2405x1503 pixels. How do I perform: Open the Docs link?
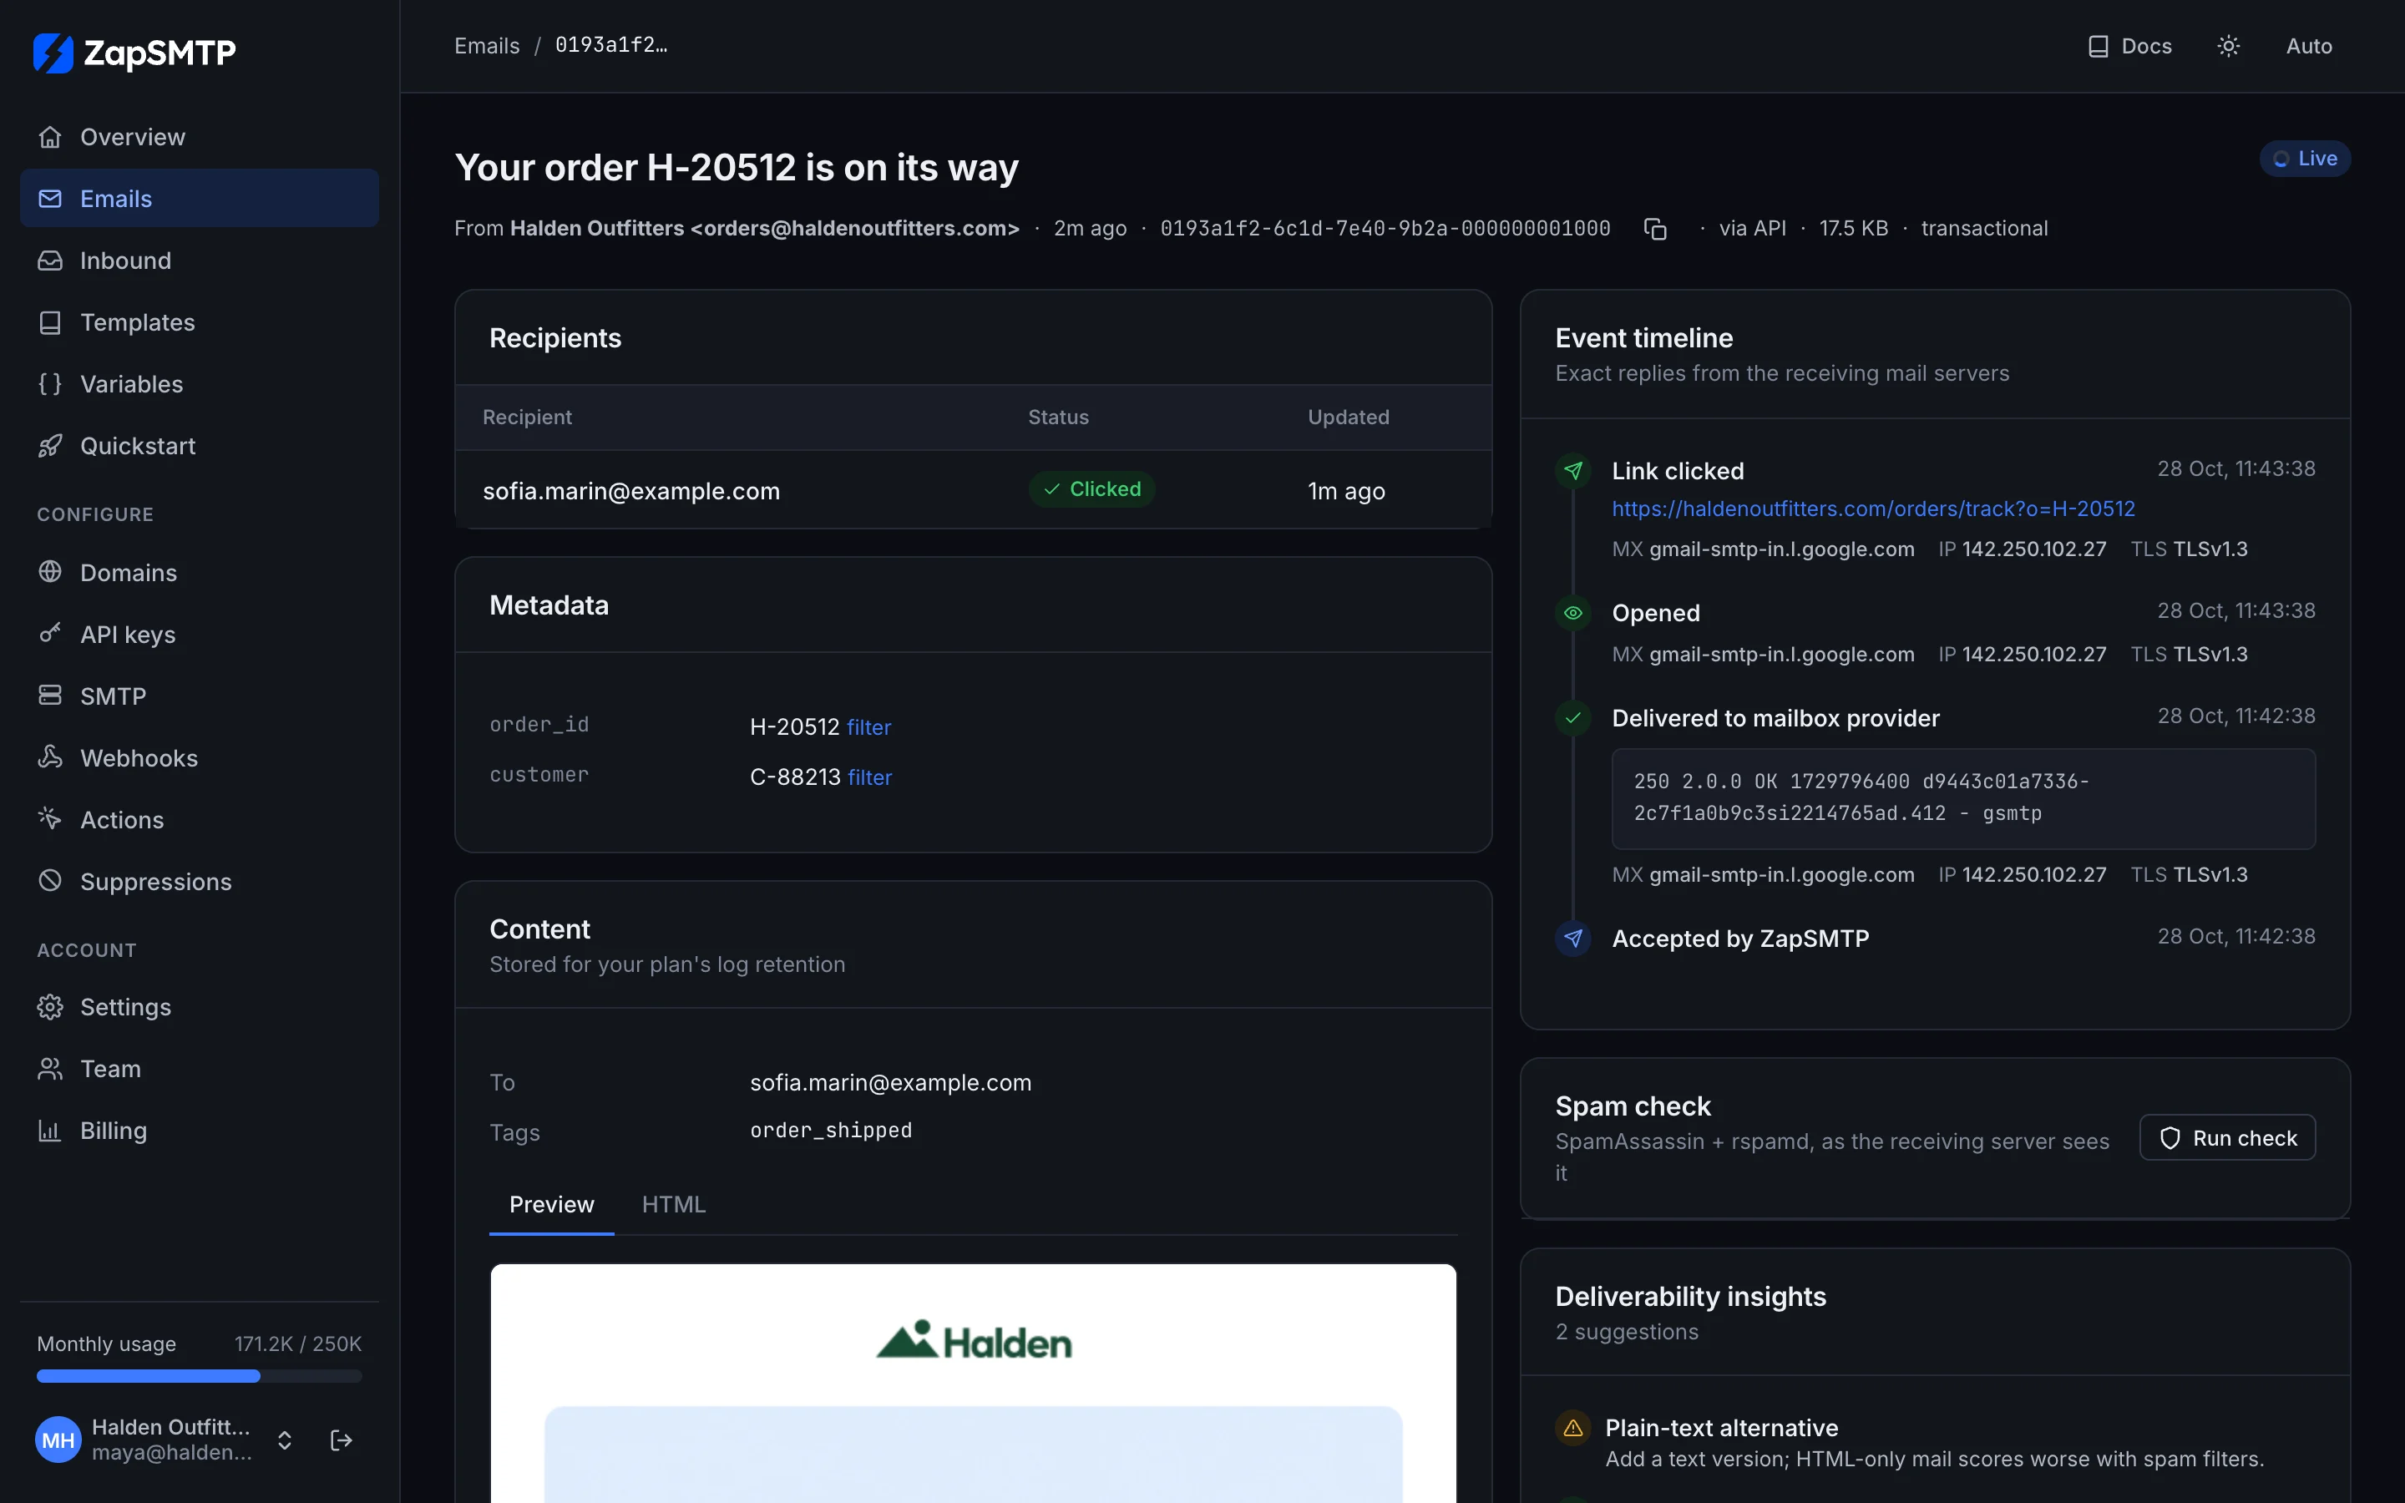2129,46
